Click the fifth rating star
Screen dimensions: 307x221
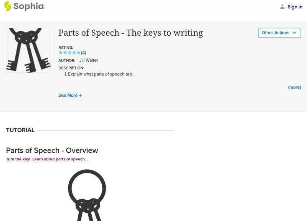pyautogui.click(x=78, y=53)
